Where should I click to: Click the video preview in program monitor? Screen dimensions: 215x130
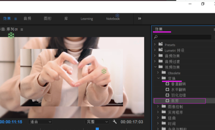tap(72, 77)
